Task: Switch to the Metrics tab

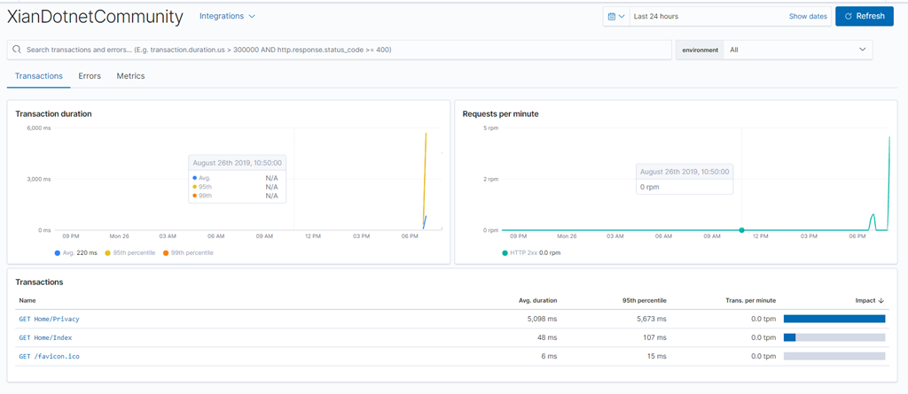Action: point(131,76)
